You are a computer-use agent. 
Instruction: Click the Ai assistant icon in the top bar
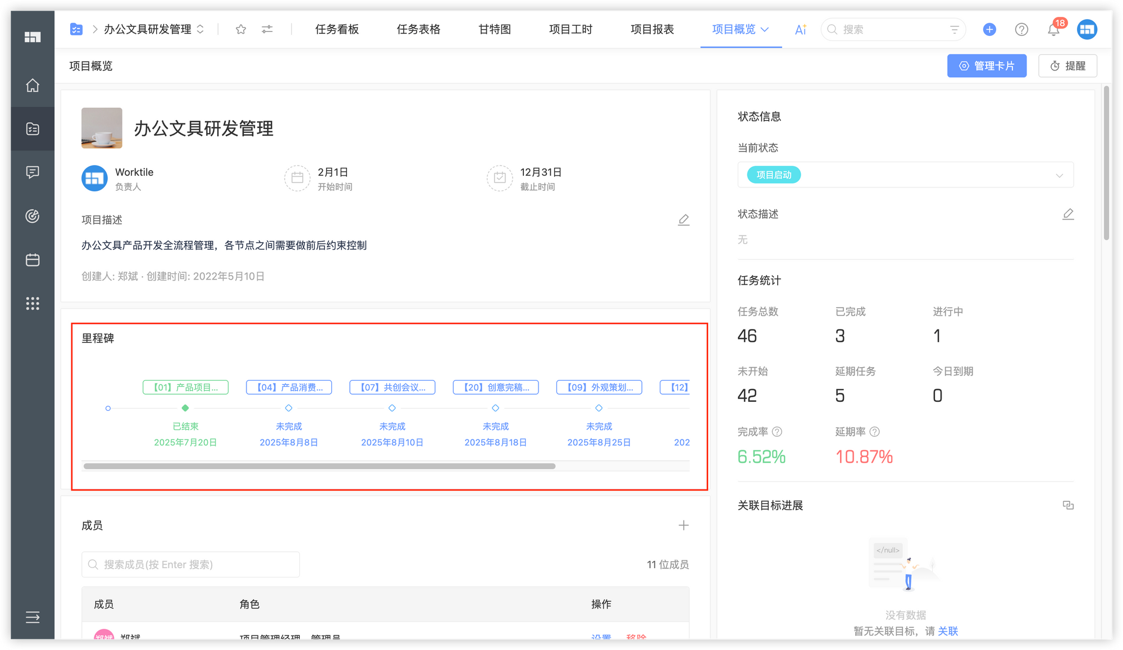800,29
